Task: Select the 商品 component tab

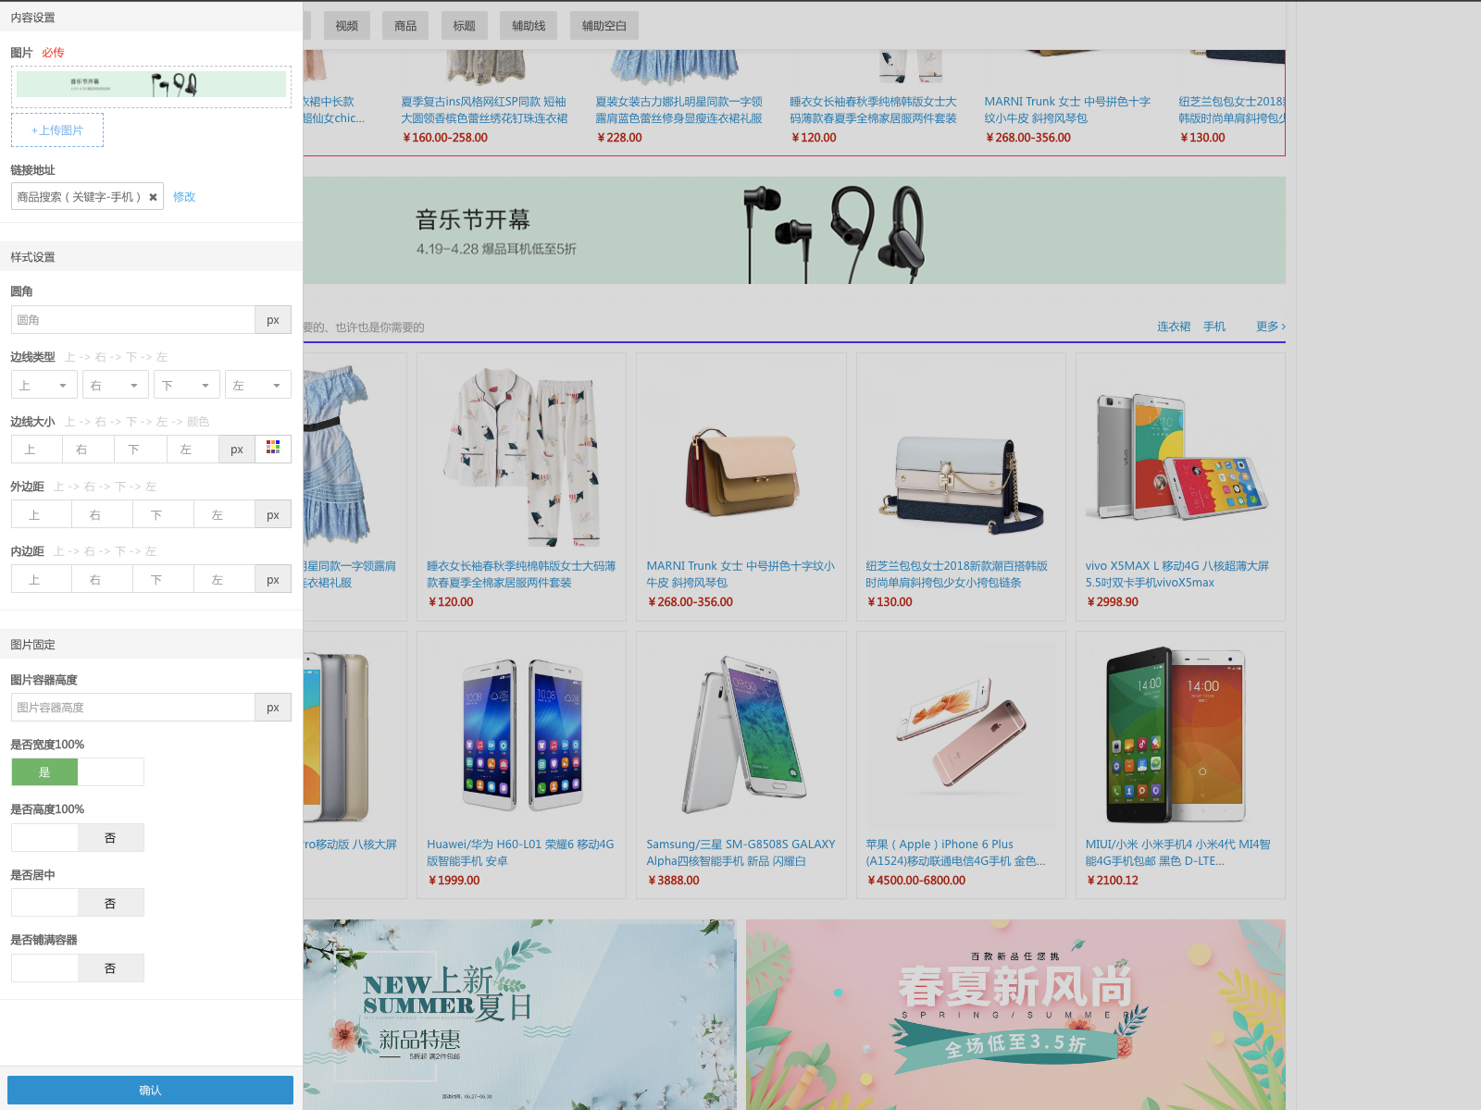Action: click(405, 26)
